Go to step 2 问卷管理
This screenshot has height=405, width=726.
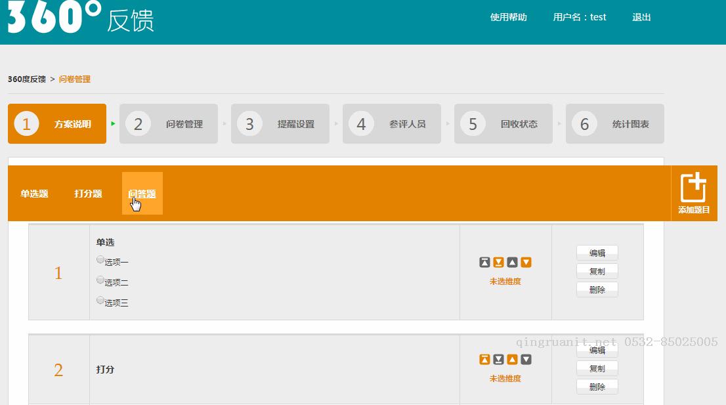coord(169,124)
